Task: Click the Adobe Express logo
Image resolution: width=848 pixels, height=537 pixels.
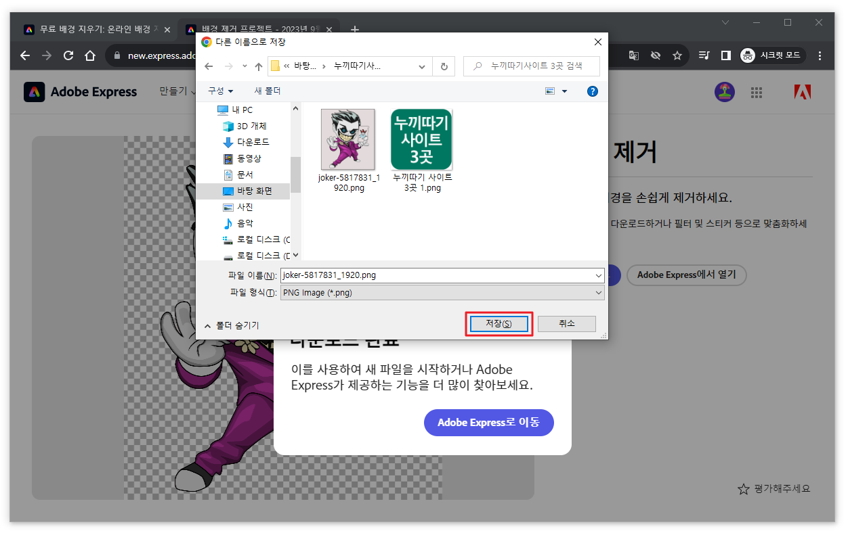Action: click(x=80, y=92)
